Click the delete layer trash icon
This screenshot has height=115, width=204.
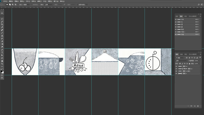pos(198,106)
